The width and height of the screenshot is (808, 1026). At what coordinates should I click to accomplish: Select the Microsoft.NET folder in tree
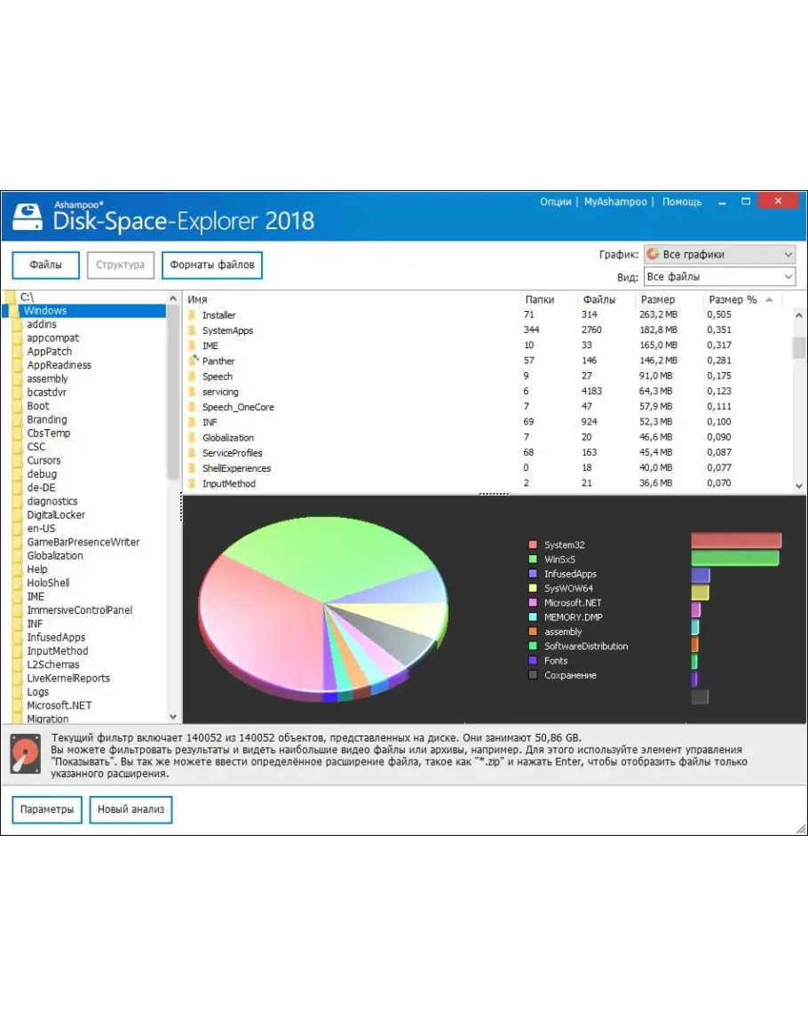pyautogui.click(x=59, y=705)
